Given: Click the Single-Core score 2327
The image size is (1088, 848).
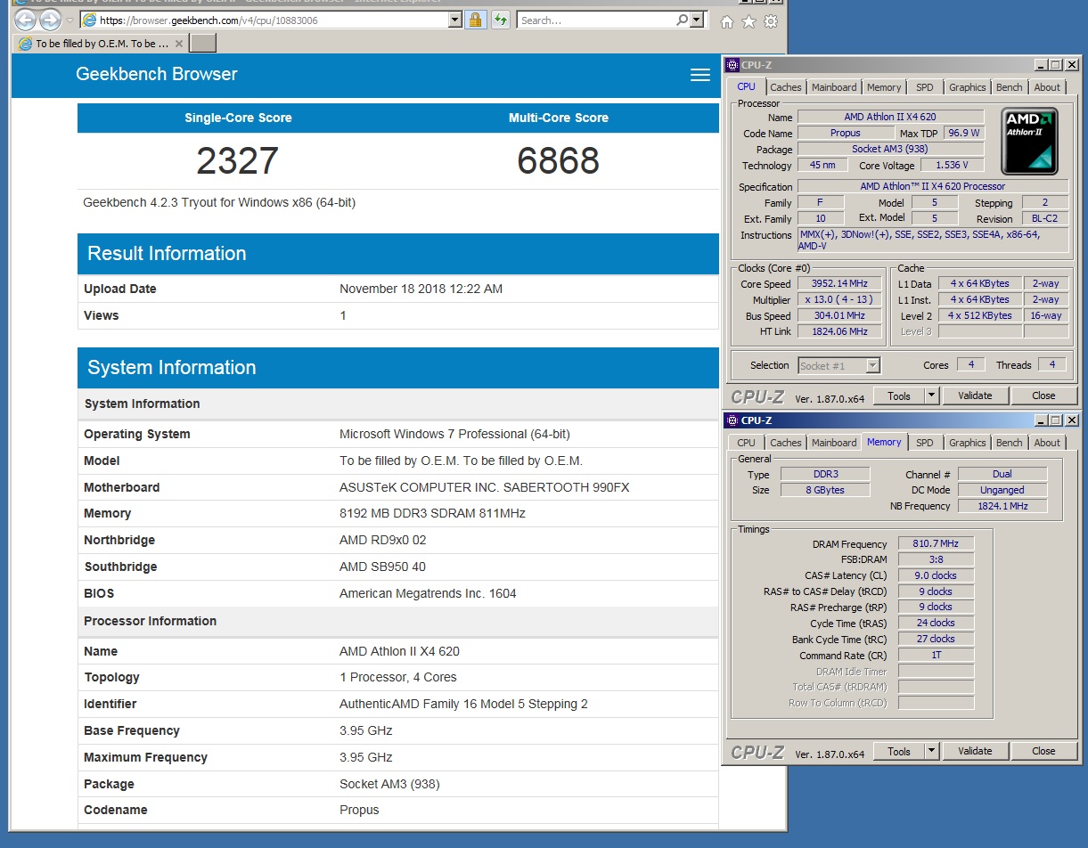Looking at the screenshot, I should 238,161.
